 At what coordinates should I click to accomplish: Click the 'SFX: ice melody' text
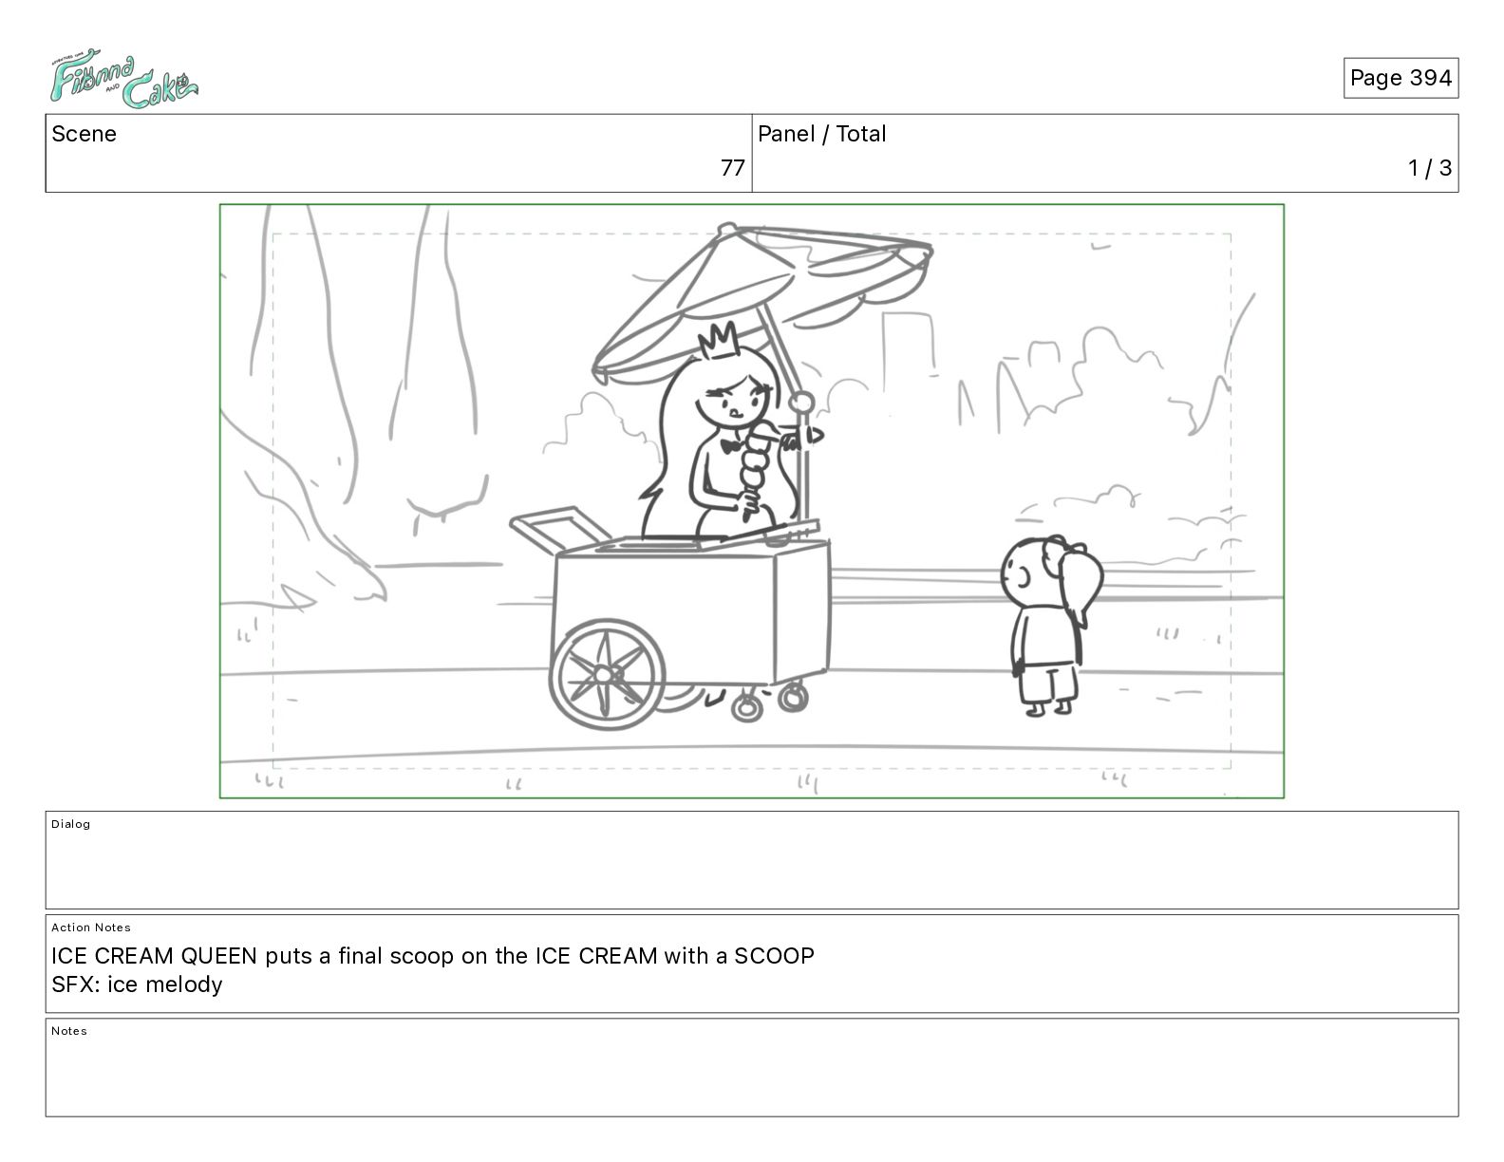coord(137,984)
